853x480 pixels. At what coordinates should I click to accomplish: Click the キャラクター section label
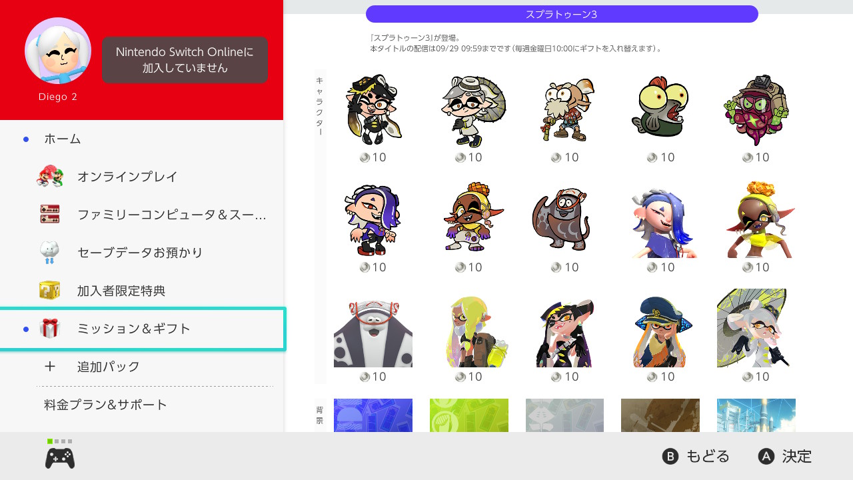point(320,105)
